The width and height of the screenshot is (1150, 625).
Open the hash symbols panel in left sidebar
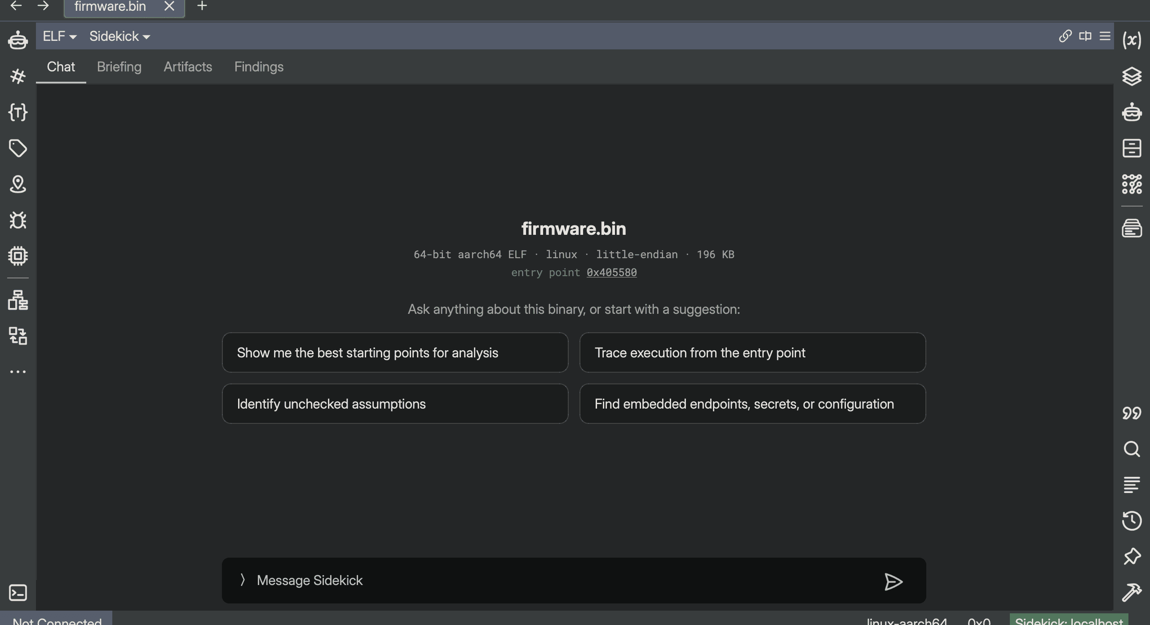[18, 76]
